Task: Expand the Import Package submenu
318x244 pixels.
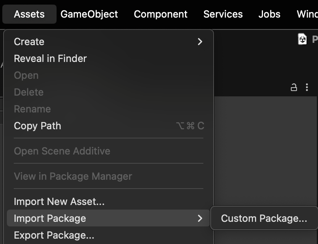Action: [108, 218]
